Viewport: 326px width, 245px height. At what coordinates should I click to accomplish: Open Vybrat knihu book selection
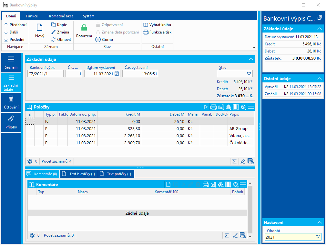pyautogui.click(x=157, y=25)
